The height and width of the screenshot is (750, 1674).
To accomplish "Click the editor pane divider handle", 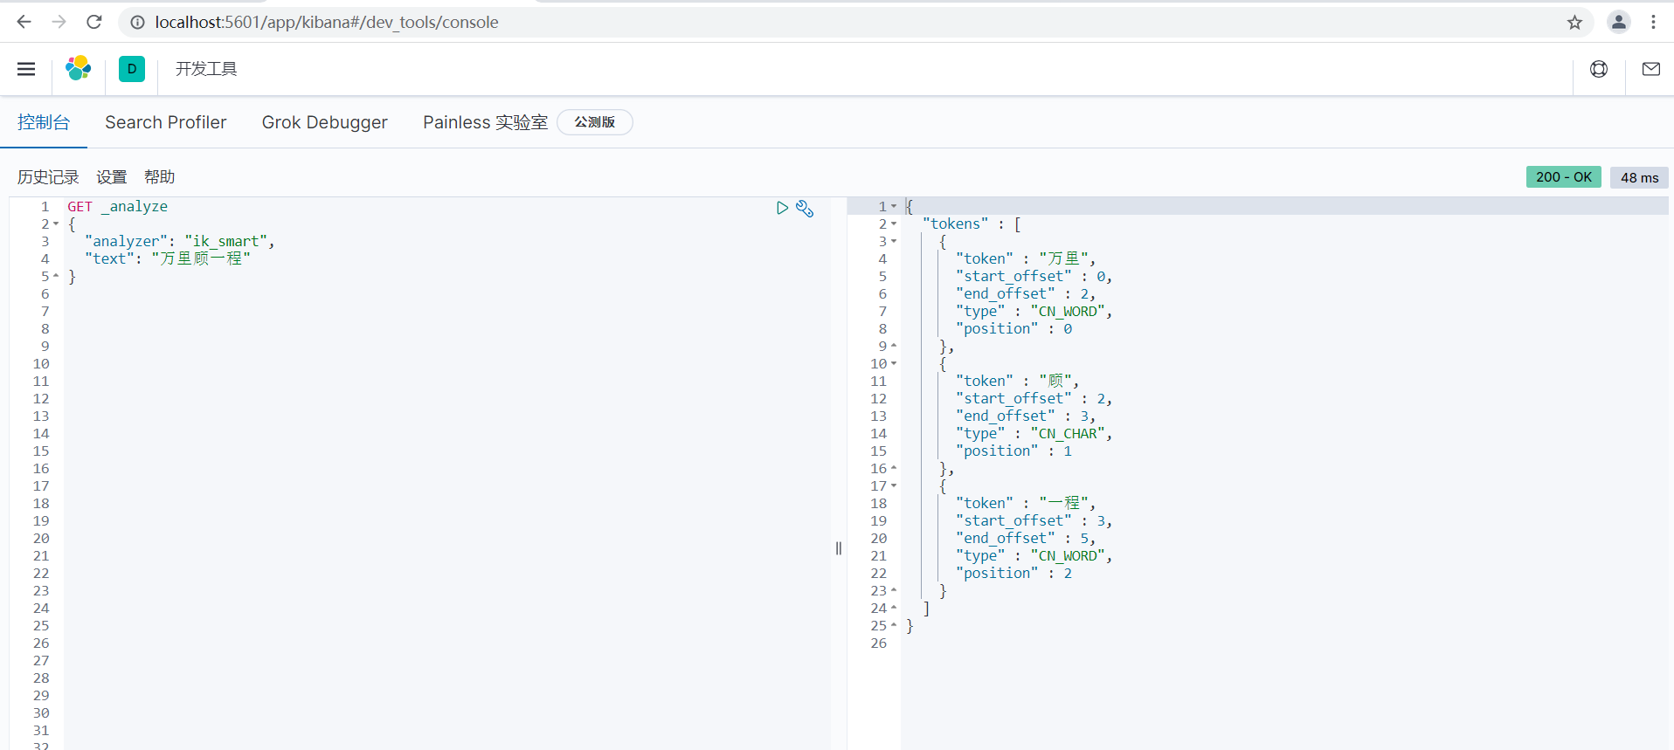I will [839, 548].
